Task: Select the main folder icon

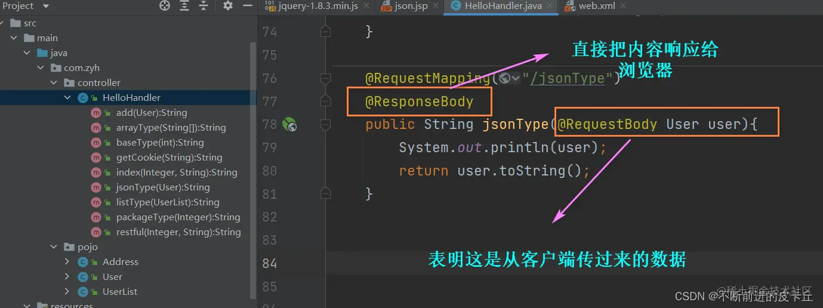Action: [x=29, y=38]
